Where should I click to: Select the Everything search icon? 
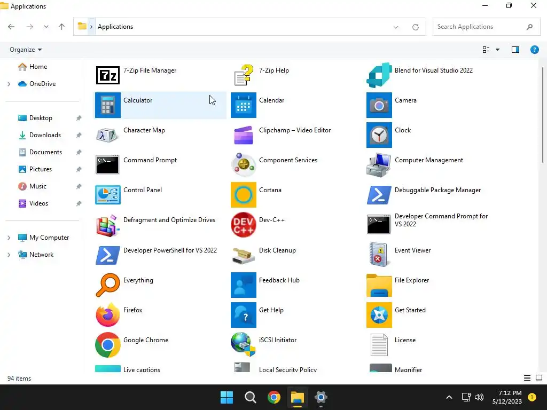point(108,285)
